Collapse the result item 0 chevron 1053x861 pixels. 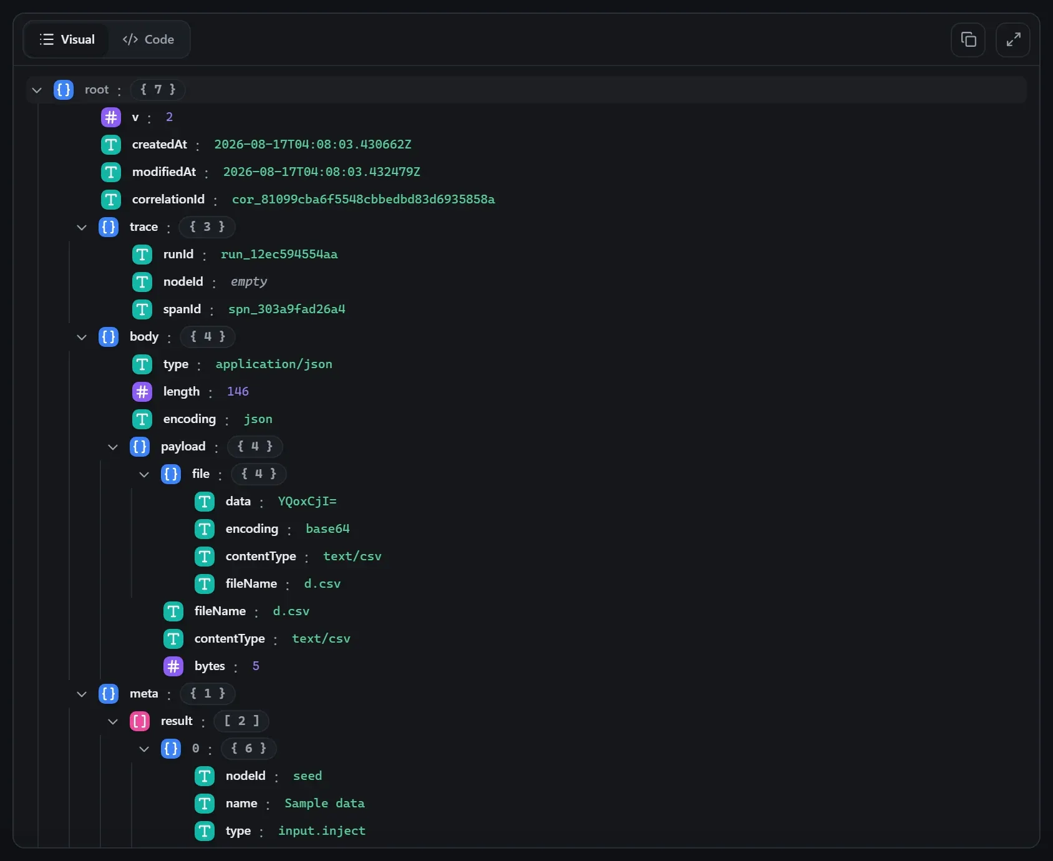(x=144, y=749)
